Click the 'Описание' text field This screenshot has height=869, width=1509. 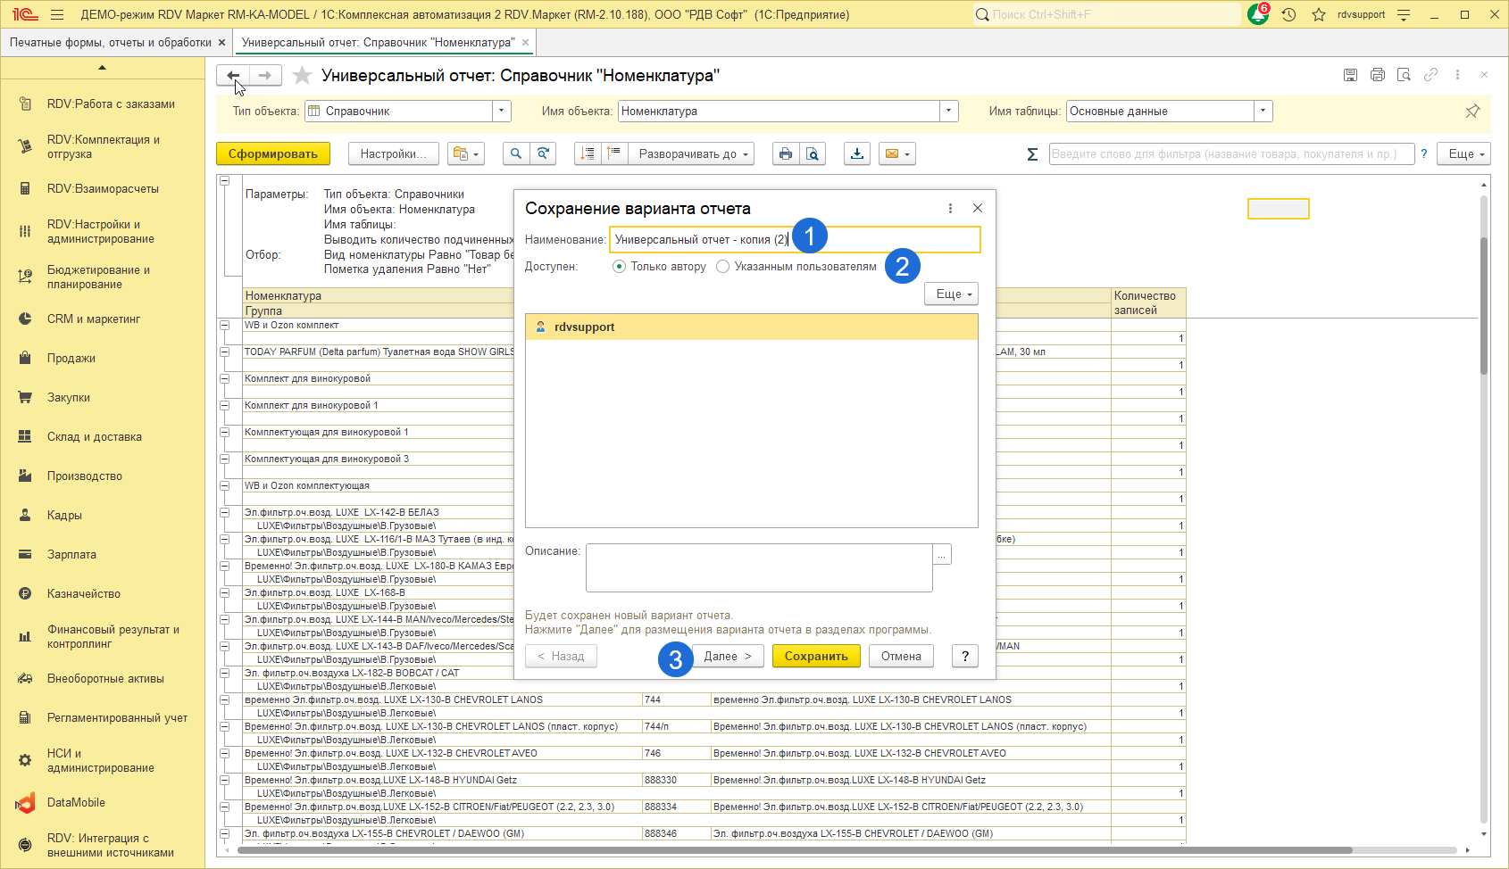pos(759,567)
